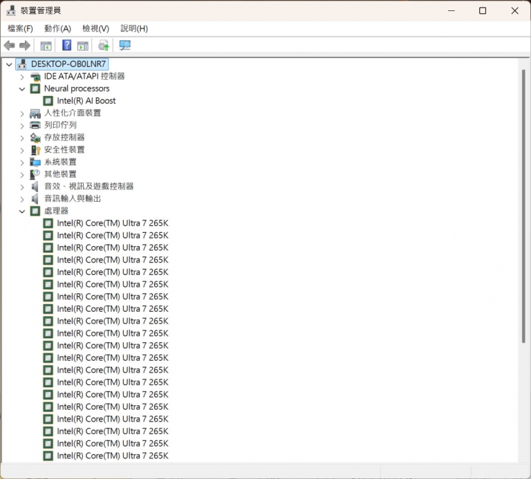Select the '處理器' category label
531x479 pixels.
point(56,211)
